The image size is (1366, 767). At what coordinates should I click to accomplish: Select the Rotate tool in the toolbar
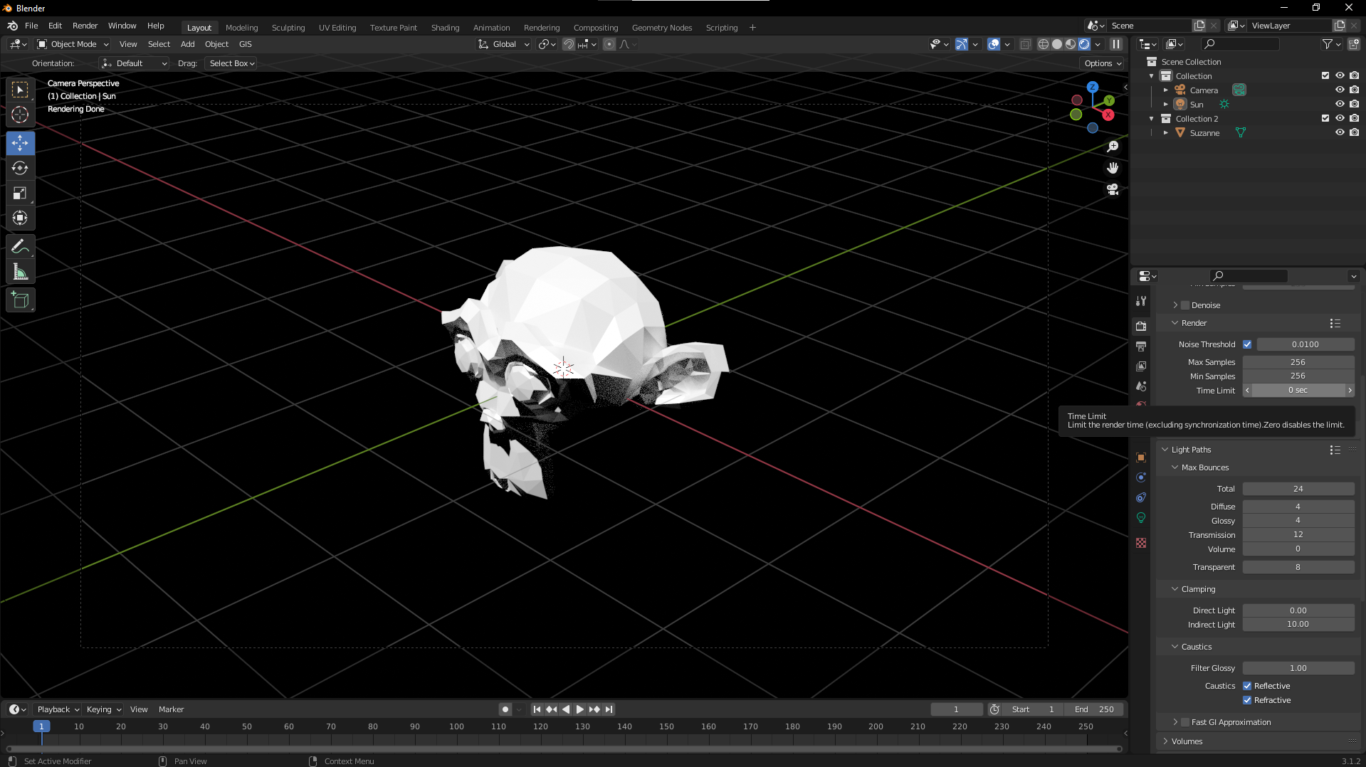(20, 169)
